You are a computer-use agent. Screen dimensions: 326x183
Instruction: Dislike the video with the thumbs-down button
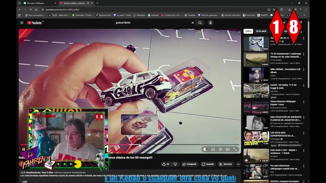(175, 164)
